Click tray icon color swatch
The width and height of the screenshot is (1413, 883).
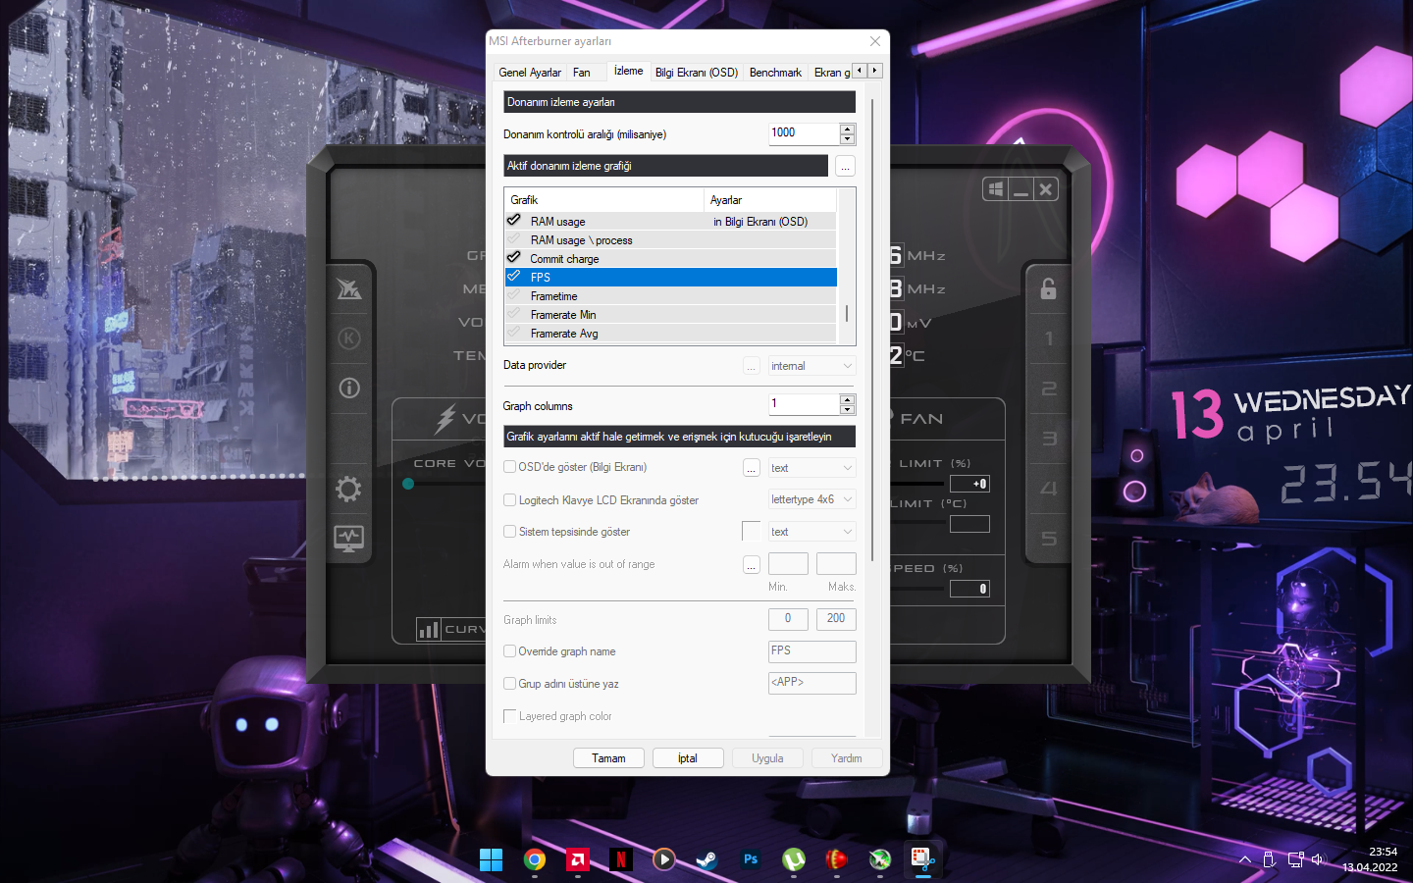point(751,531)
